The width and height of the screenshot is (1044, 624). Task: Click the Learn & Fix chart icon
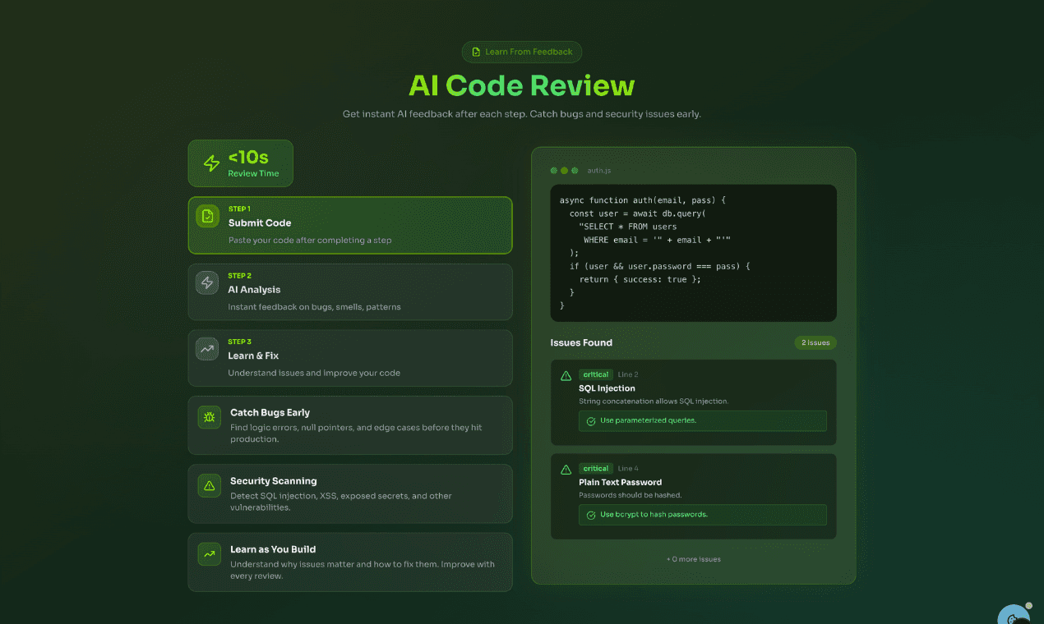click(207, 348)
